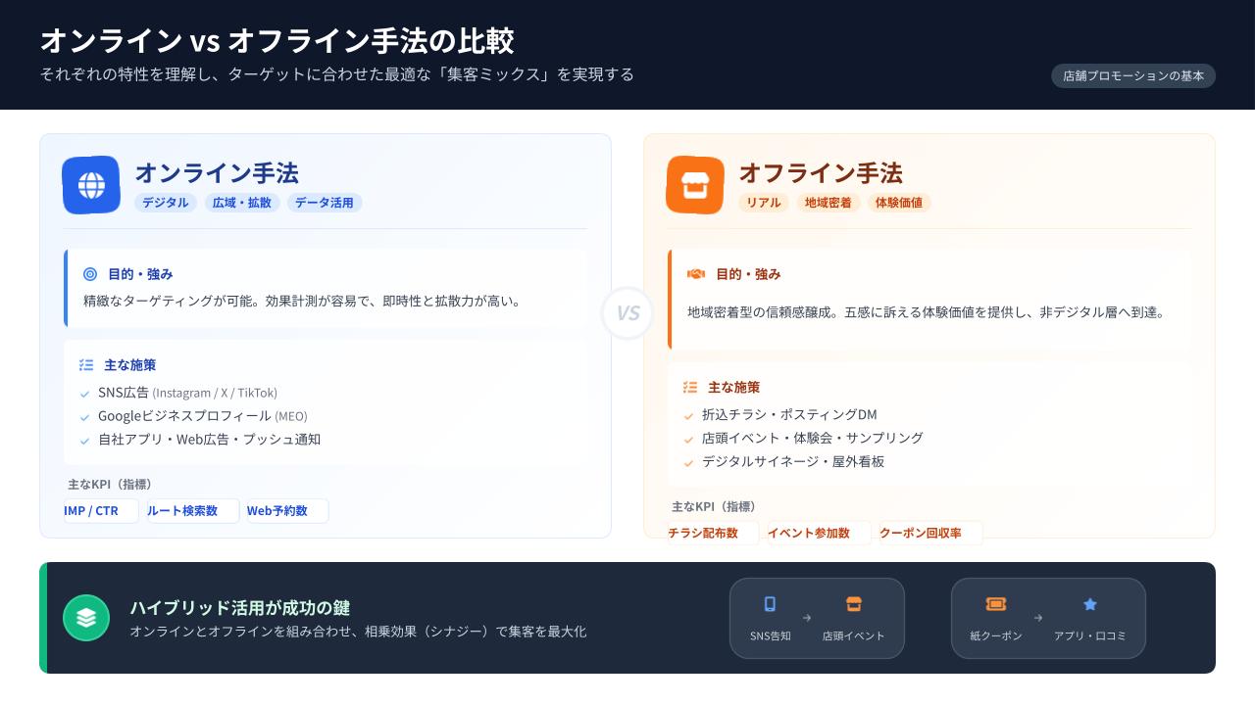Screen dimensions: 1255x705
Task: Click the クーポン回収率 KPI chip
Action: 929,534
